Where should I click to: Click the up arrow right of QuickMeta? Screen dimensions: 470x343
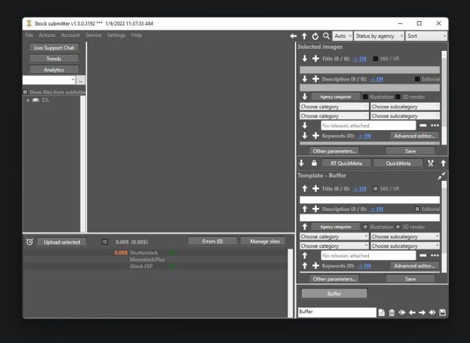[x=443, y=163]
